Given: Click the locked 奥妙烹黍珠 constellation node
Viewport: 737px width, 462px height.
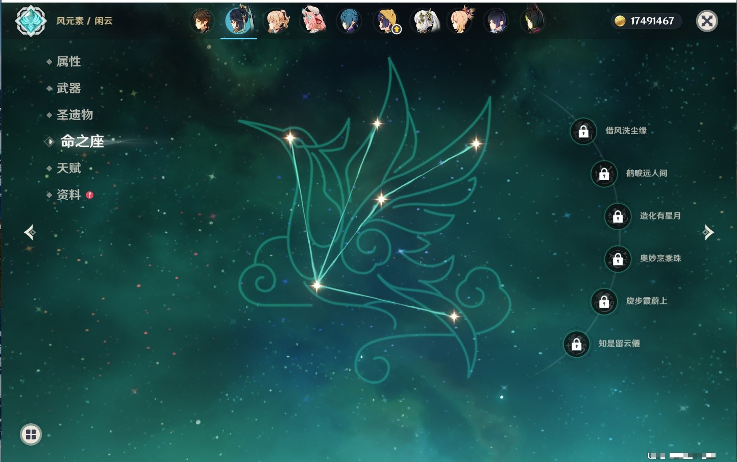Looking at the screenshot, I should pyautogui.click(x=618, y=259).
